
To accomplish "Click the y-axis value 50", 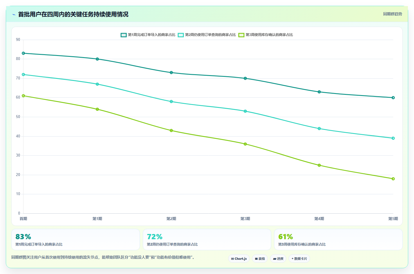I will (18, 117).
